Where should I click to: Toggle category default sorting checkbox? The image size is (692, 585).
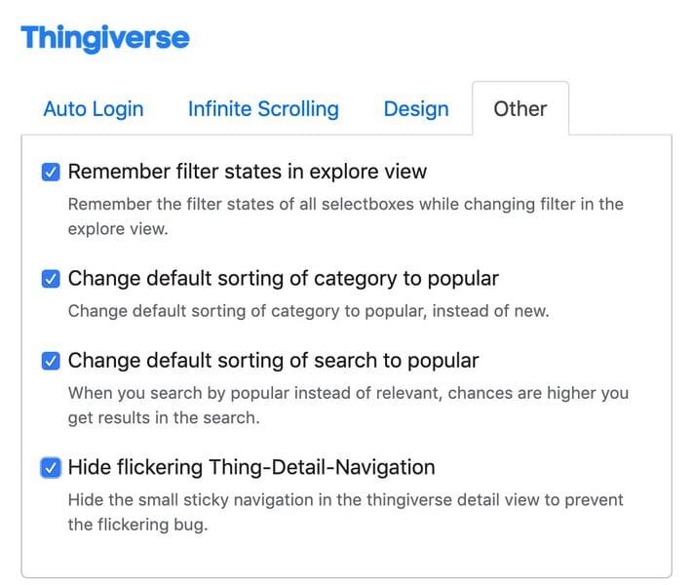pyautogui.click(x=51, y=279)
